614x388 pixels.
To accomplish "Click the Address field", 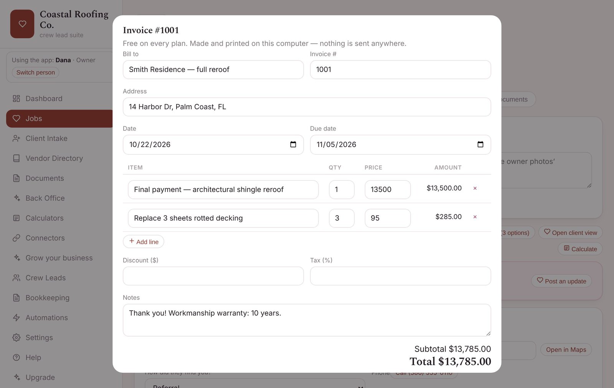I will point(307,107).
